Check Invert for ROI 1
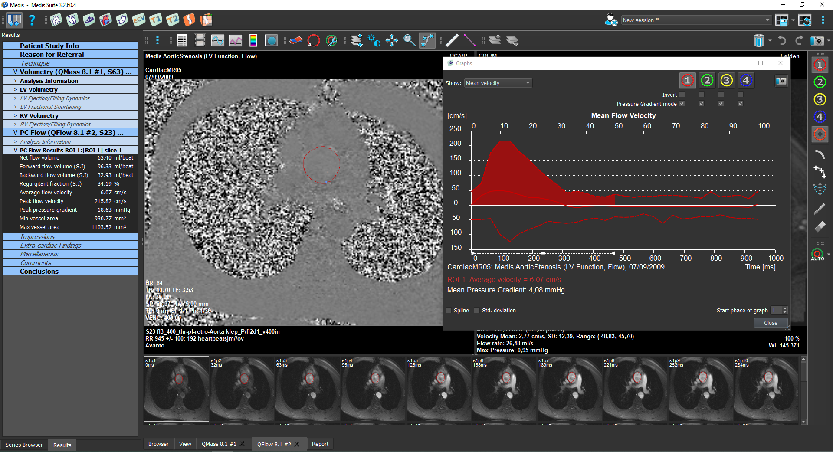This screenshot has width=833, height=452. pos(682,95)
